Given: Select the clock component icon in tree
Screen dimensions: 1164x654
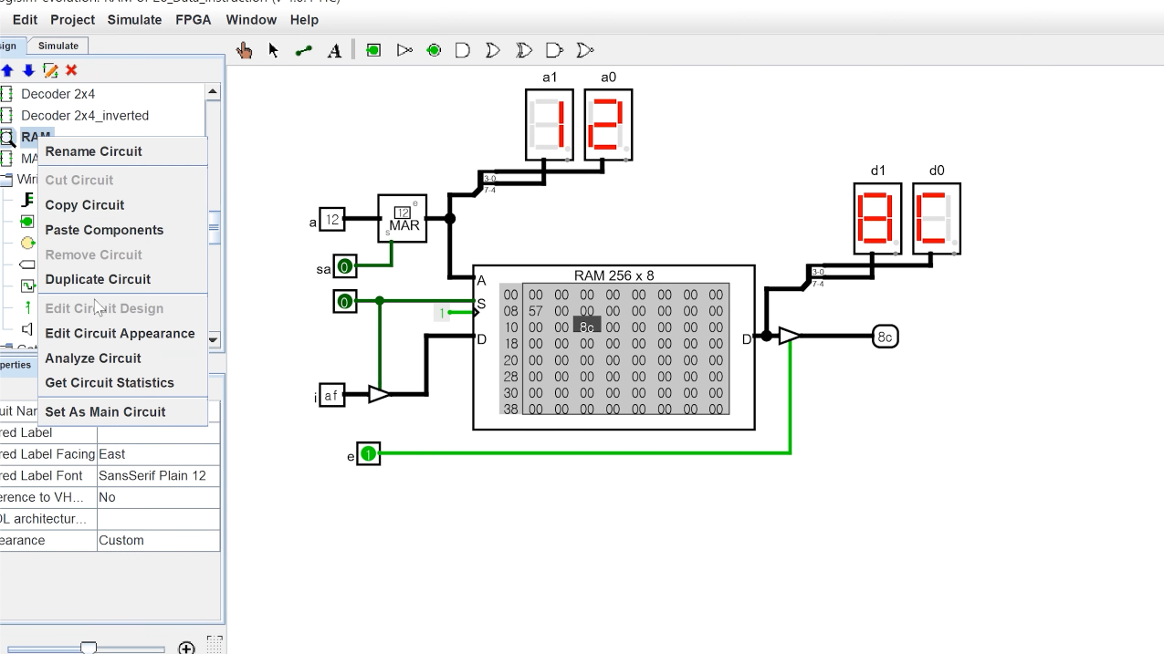Looking at the screenshot, I should point(27,285).
